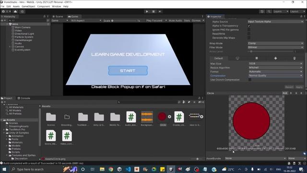Click the Step frame button
This screenshot has height=173, width=307.
point(160,12)
